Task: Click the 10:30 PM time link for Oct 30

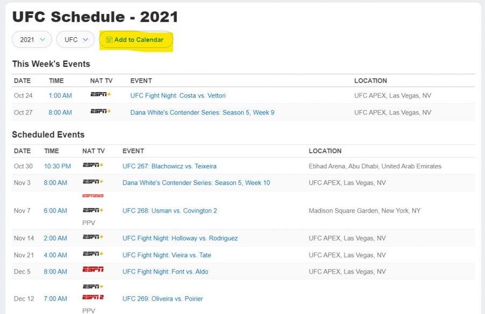Action: tap(57, 166)
